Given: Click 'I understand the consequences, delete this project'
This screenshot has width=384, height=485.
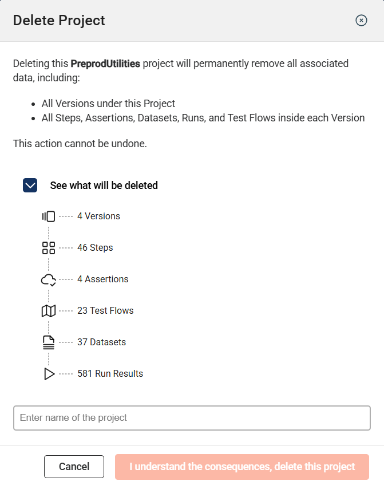Looking at the screenshot, I should (242, 467).
